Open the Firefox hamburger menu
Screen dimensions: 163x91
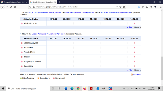click(161, 7)
